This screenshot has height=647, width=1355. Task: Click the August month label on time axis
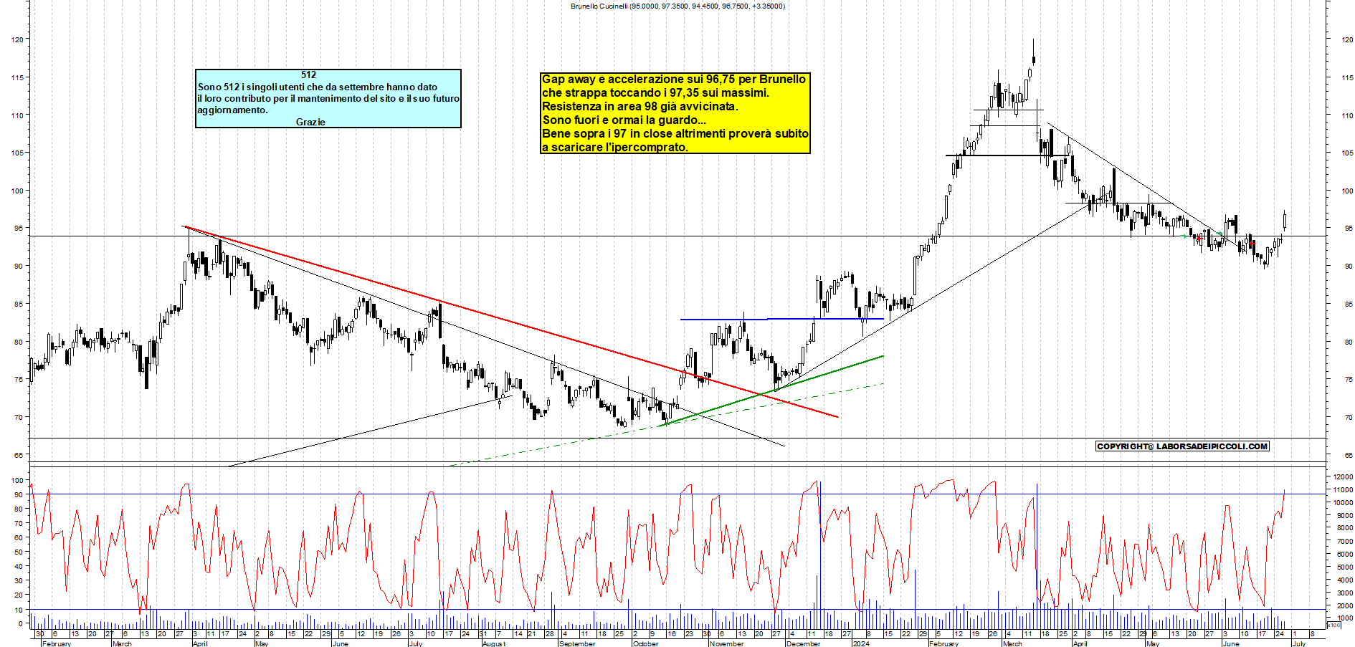click(494, 643)
